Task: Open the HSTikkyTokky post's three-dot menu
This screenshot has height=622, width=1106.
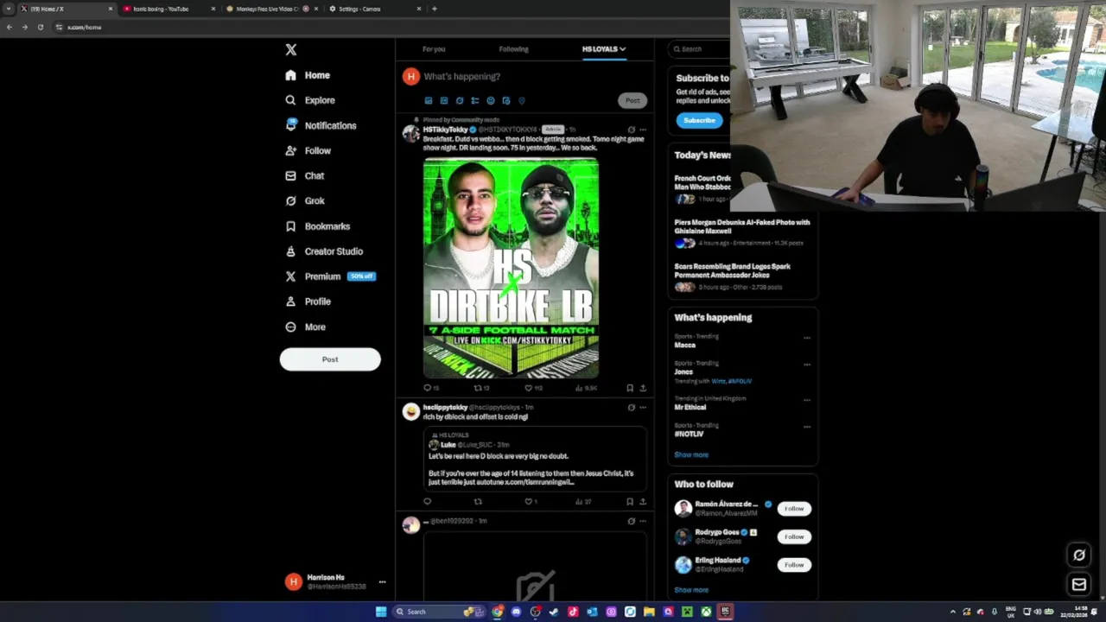Action: (x=642, y=130)
